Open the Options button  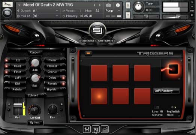tap(35, 123)
